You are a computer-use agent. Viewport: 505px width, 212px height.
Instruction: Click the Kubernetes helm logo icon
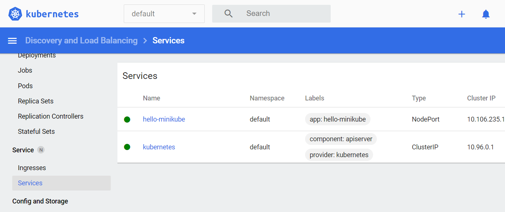pos(15,14)
